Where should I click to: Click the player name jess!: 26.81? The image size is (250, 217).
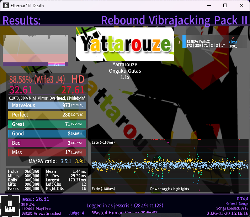35,199
